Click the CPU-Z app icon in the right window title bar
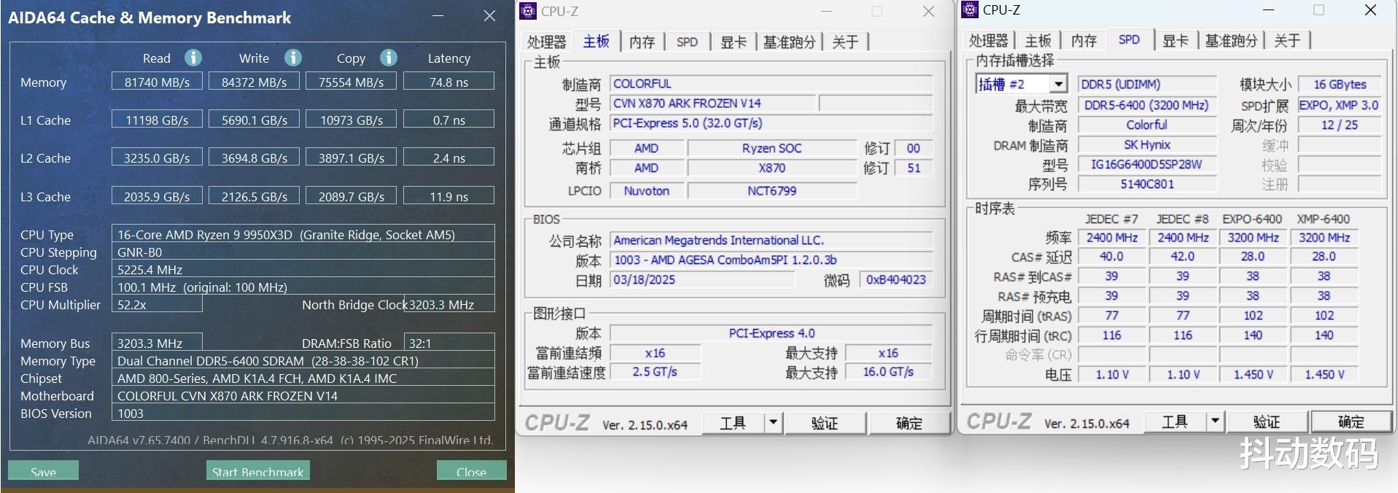The height and width of the screenshot is (493, 1398). pos(970,9)
